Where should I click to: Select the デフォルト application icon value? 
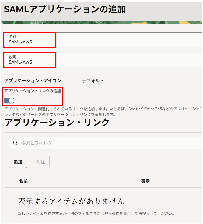point(93,81)
